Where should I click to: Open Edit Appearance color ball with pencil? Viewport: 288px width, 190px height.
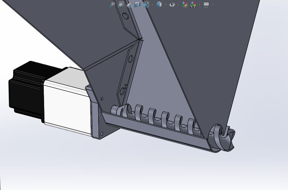tap(185, 5)
